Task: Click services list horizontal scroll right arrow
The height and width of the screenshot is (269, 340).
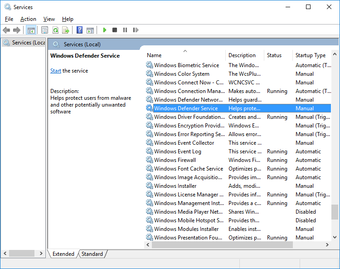Action: click(x=327, y=245)
